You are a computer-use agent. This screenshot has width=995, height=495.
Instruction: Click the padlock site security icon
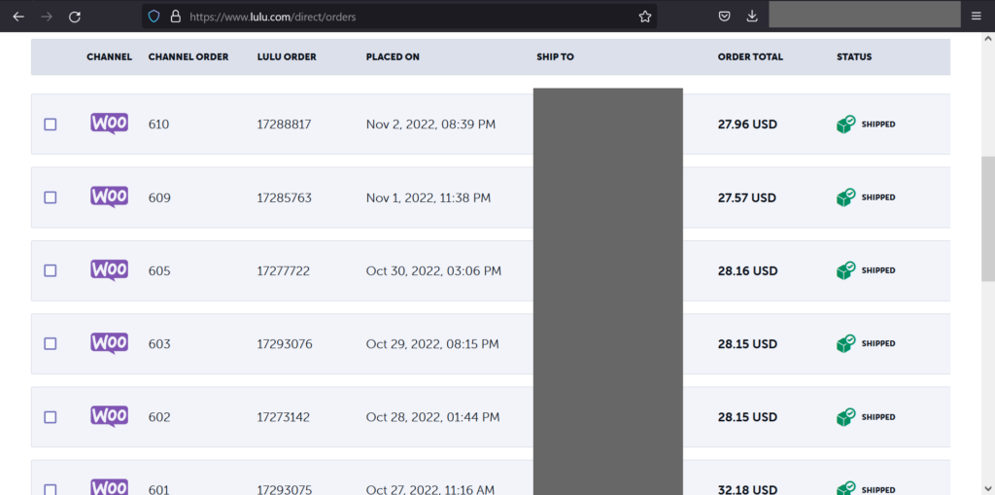(176, 17)
